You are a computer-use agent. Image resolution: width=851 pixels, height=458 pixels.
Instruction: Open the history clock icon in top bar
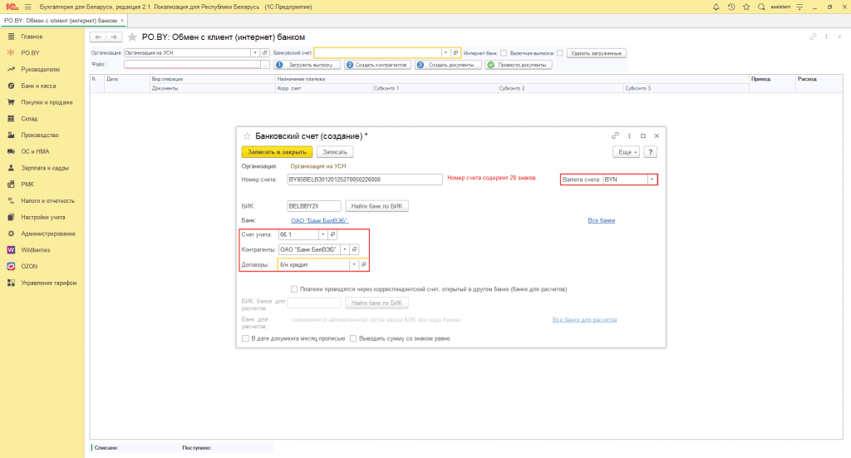[x=730, y=7]
